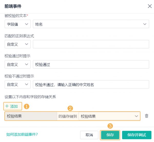Click the grey 校验结果 source field
This screenshot has height=142, width=154.
(x=31, y=116)
